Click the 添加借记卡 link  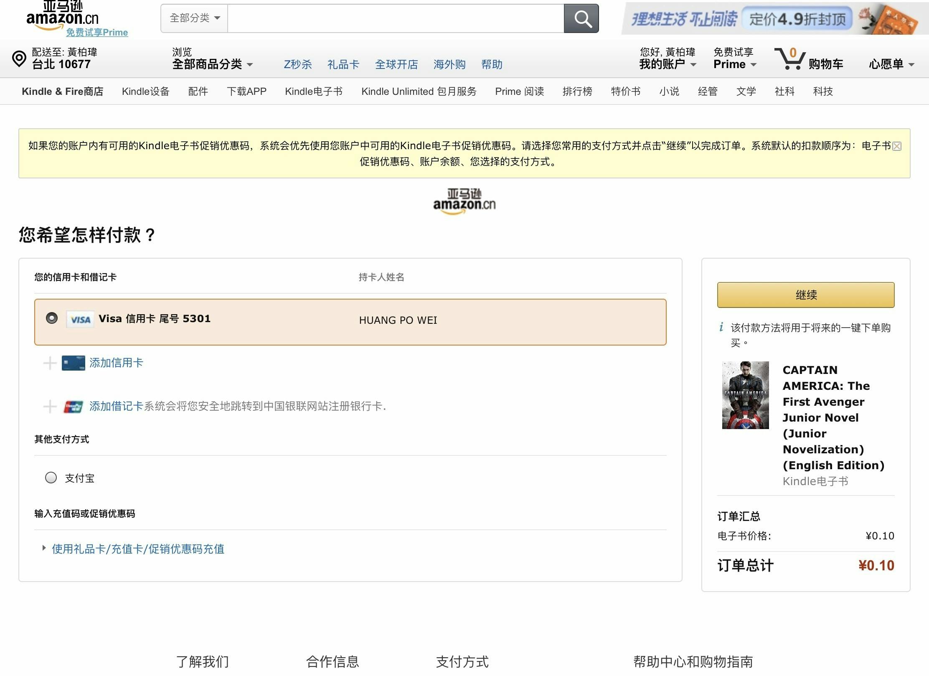[116, 406]
